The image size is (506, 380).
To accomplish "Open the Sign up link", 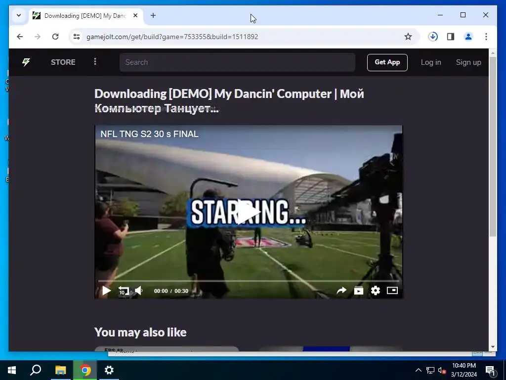I will click(468, 62).
